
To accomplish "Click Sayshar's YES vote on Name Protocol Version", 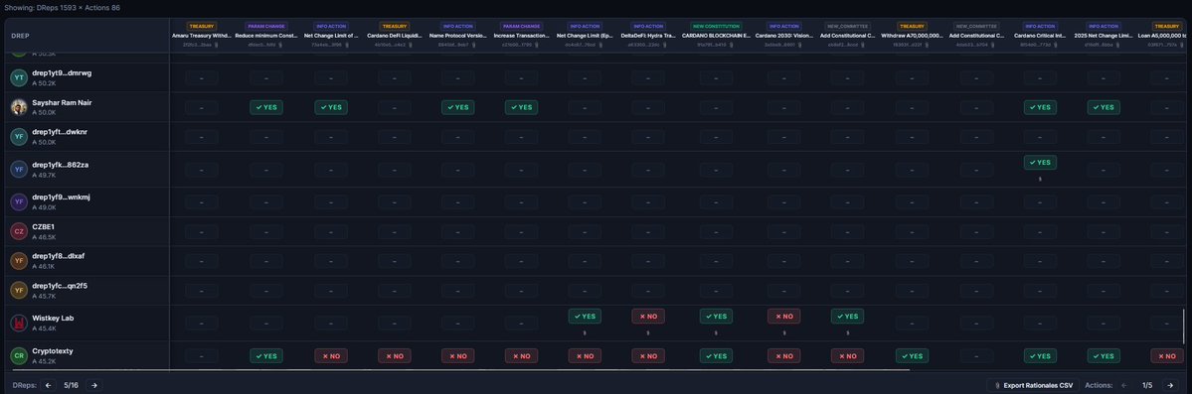I will coord(457,107).
